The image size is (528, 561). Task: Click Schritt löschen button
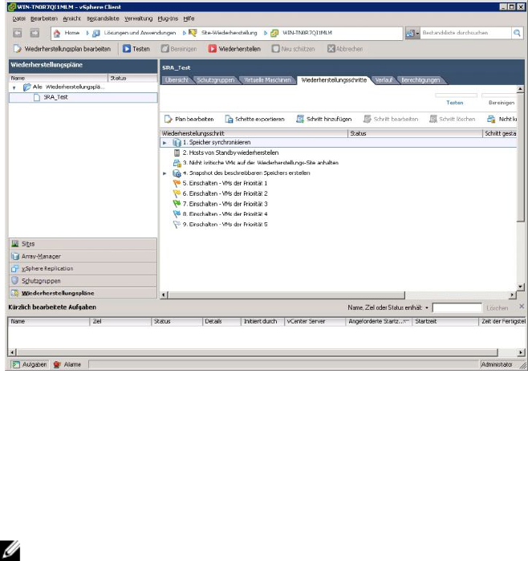pyautogui.click(x=453, y=119)
